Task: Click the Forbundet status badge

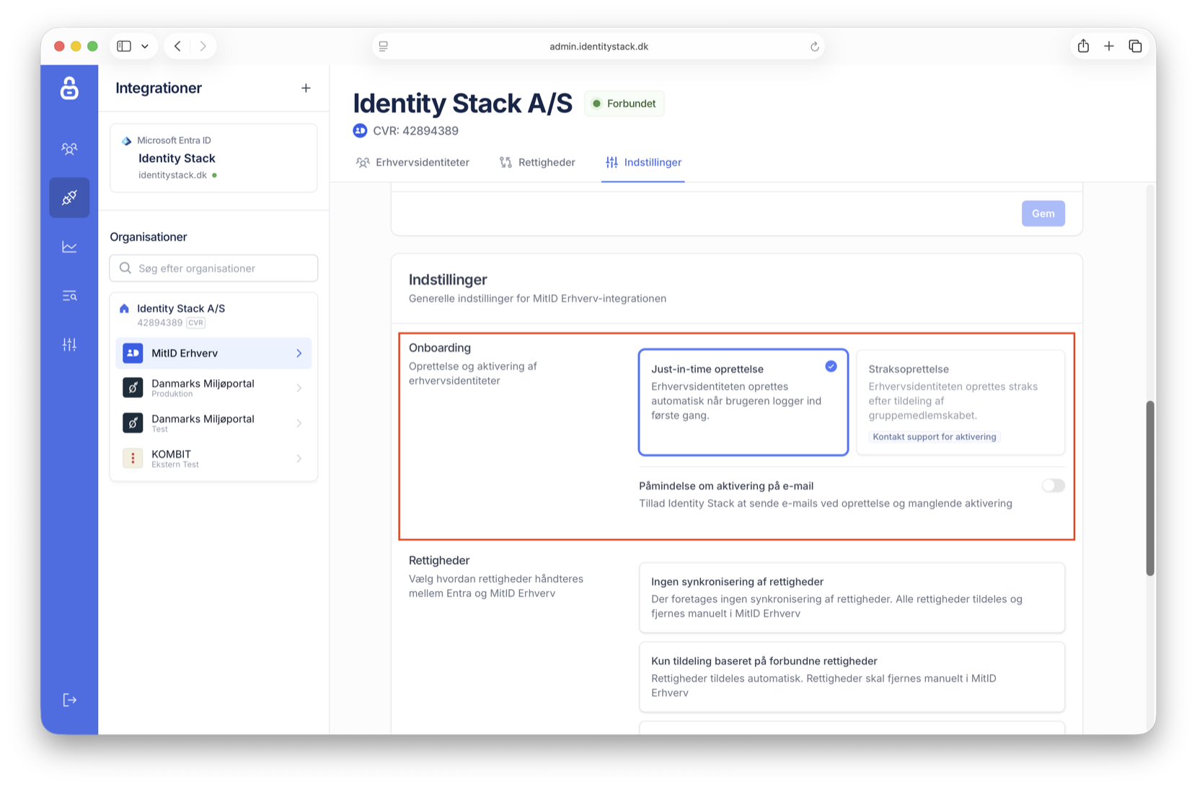Action: coord(624,104)
